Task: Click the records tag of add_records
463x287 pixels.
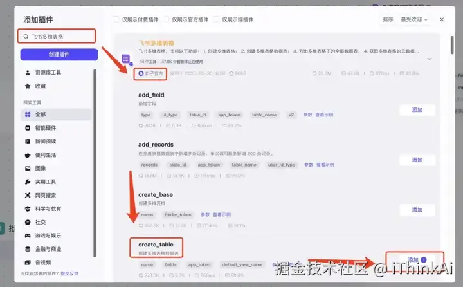Action: click(x=149, y=165)
